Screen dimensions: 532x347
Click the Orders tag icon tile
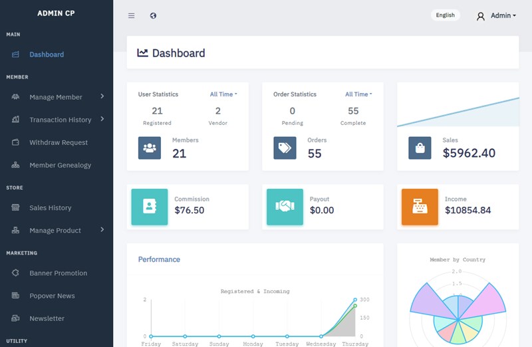285,148
